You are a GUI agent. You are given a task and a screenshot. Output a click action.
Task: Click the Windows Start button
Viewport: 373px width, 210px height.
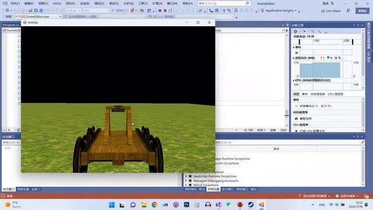coord(111,205)
